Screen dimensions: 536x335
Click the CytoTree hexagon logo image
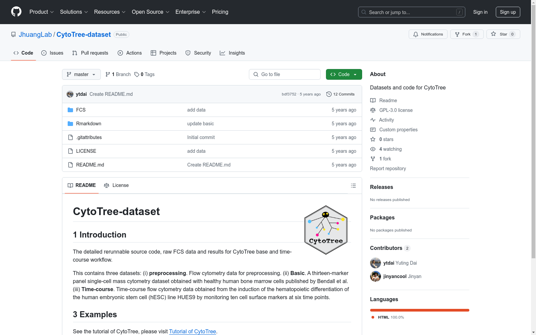point(326,230)
